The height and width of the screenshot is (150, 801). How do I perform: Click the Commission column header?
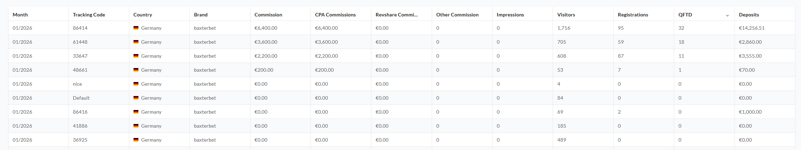click(268, 15)
